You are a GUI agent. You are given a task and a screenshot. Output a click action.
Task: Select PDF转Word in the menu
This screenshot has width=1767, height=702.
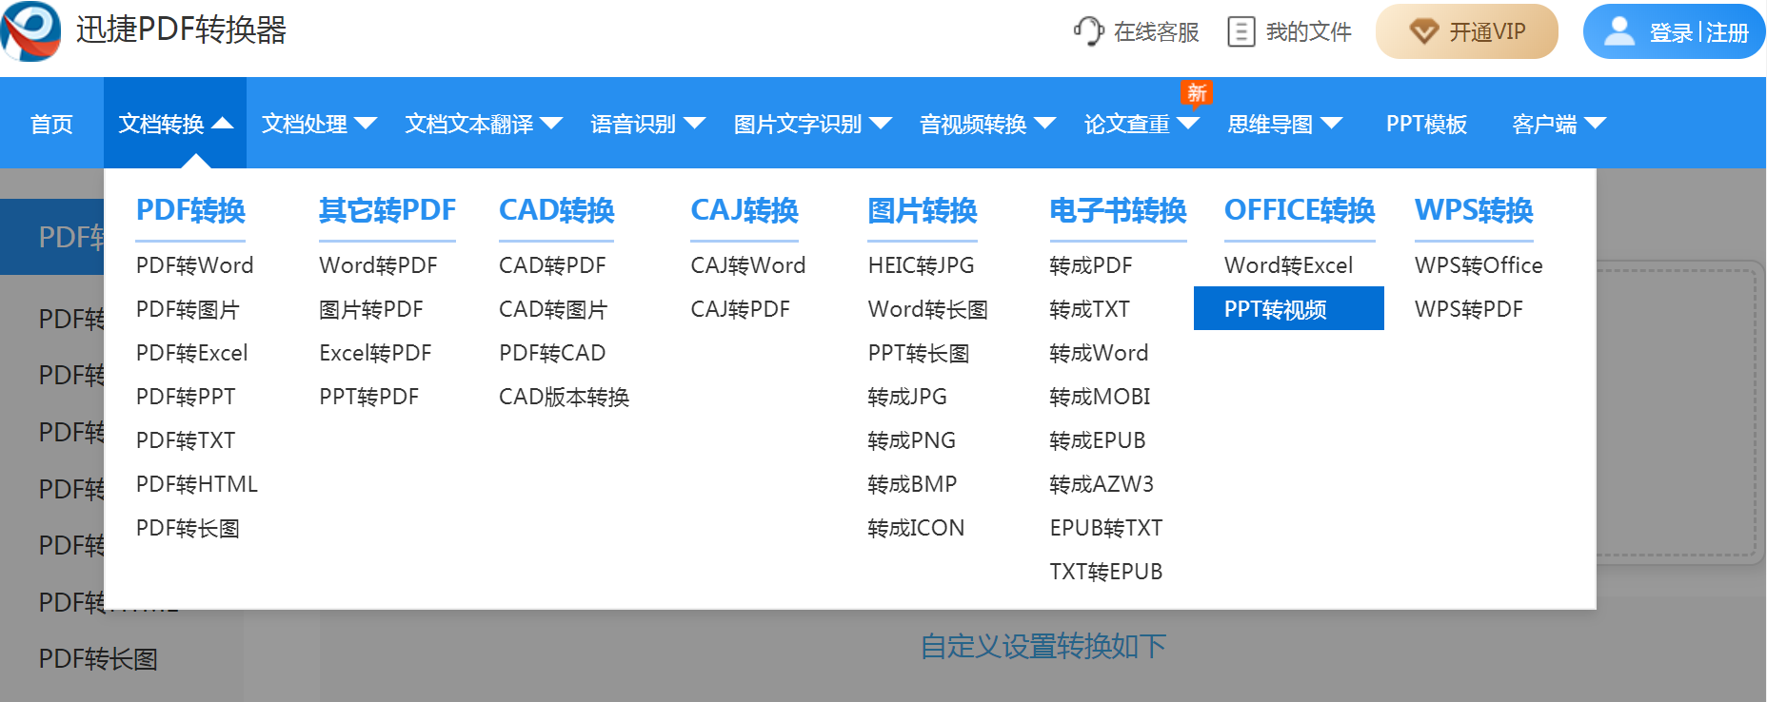(x=195, y=265)
